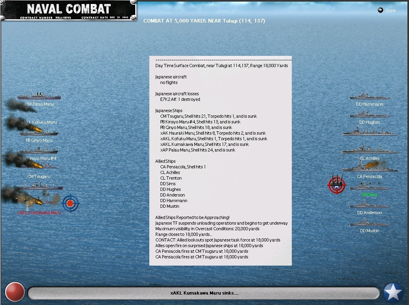409x305 pixels.
Task: Click the 'xAKL Kofuku Maru' ship label
Action: point(39,122)
